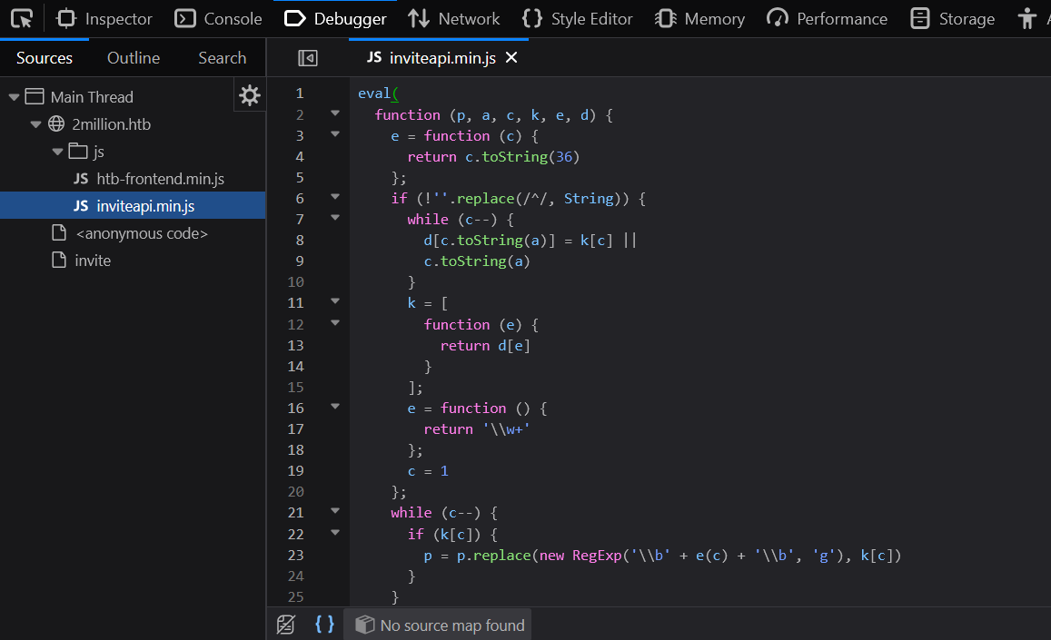
Task: Select the element picker tool
Action: pos(21,18)
